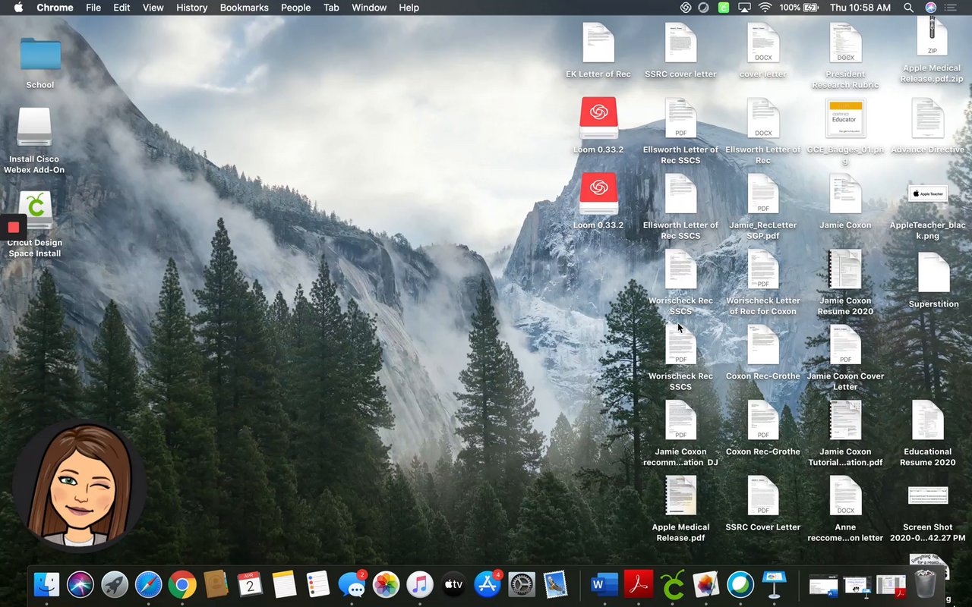972x607 pixels.
Task: Open the Contacts app in the Dock
Action: tap(216, 584)
